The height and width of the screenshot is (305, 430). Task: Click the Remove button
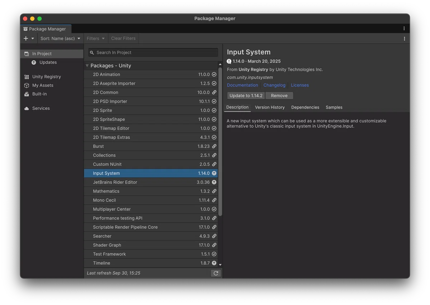click(279, 96)
